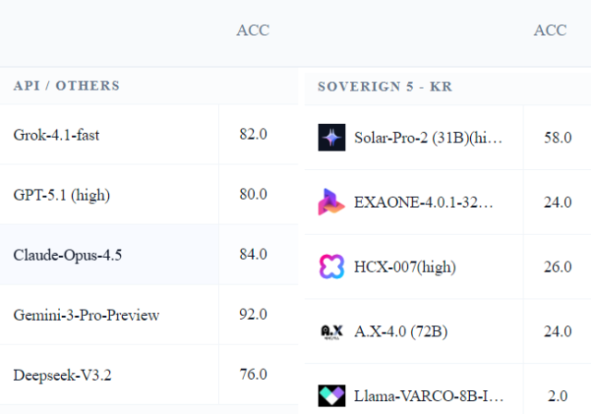Viewport: 591px width, 414px height.
Task: Click the Llama-VARCO heart logo icon
Action: tap(332, 396)
